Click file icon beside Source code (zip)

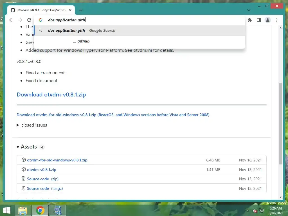pyautogui.click(x=24, y=179)
